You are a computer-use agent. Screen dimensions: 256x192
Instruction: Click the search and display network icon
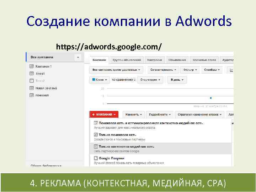point(96,123)
